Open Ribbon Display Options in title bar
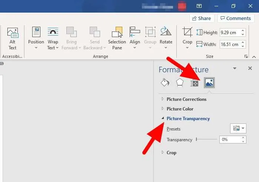Viewport: 259px width, 182px height. coord(199,6)
